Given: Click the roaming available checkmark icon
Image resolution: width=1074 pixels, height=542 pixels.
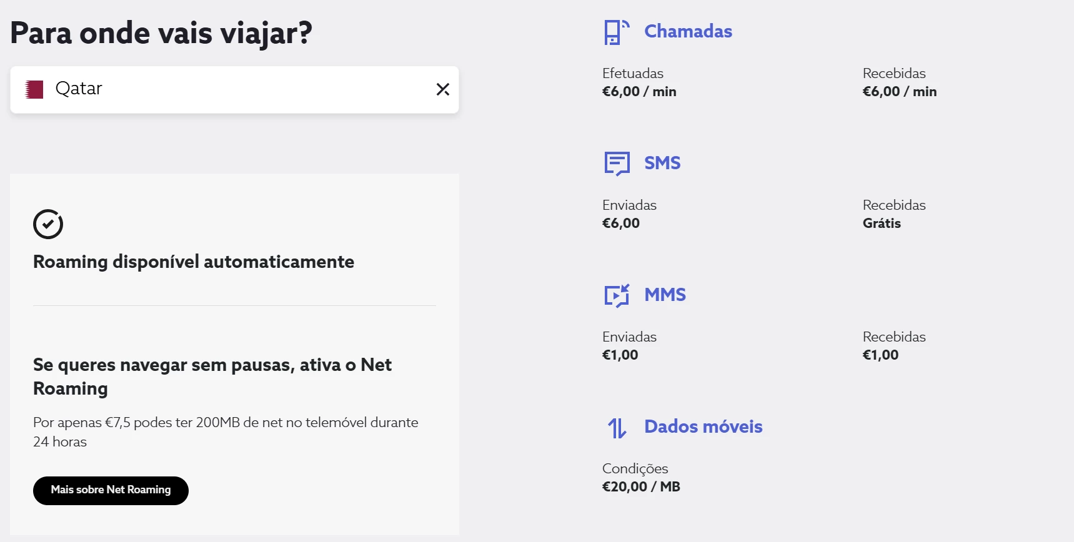Looking at the screenshot, I should coord(48,224).
